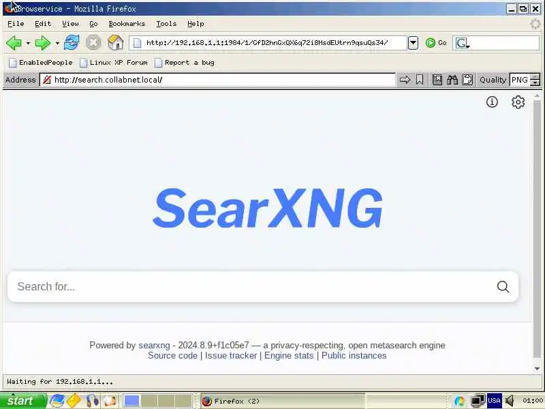Screen dimensions: 545x409
Task: Open the search engine selector G icon
Action: pyautogui.click(x=463, y=43)
